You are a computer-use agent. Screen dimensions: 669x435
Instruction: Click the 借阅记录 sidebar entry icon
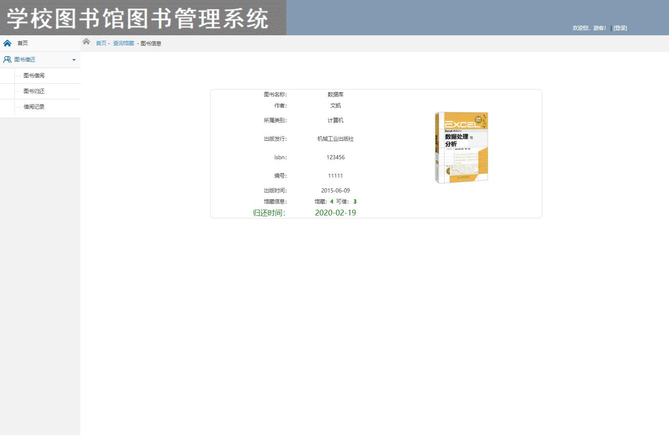tap(17, 107)
